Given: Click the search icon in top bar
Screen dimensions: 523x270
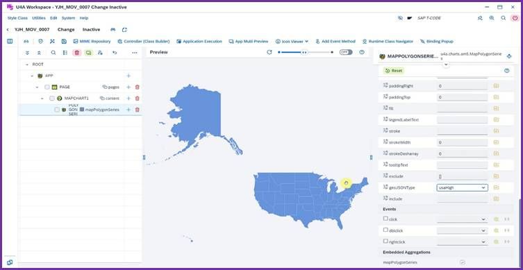Looking at the screenshot, I should (504, 18).
